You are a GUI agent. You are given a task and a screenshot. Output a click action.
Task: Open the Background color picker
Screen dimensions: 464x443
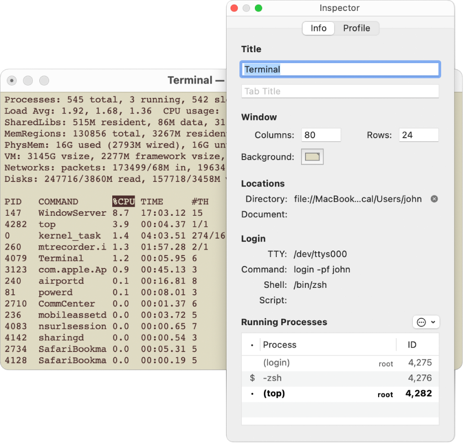coord(312,157)
